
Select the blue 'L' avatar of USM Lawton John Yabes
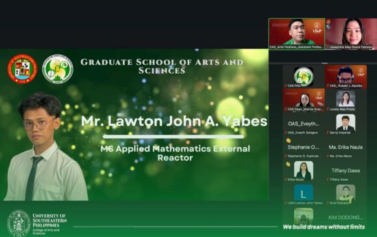tap(304, 193)
